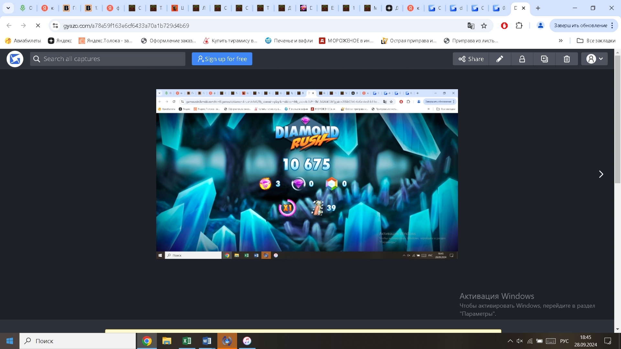View site information icon
The image size is (621, 349).
[55, 26]
